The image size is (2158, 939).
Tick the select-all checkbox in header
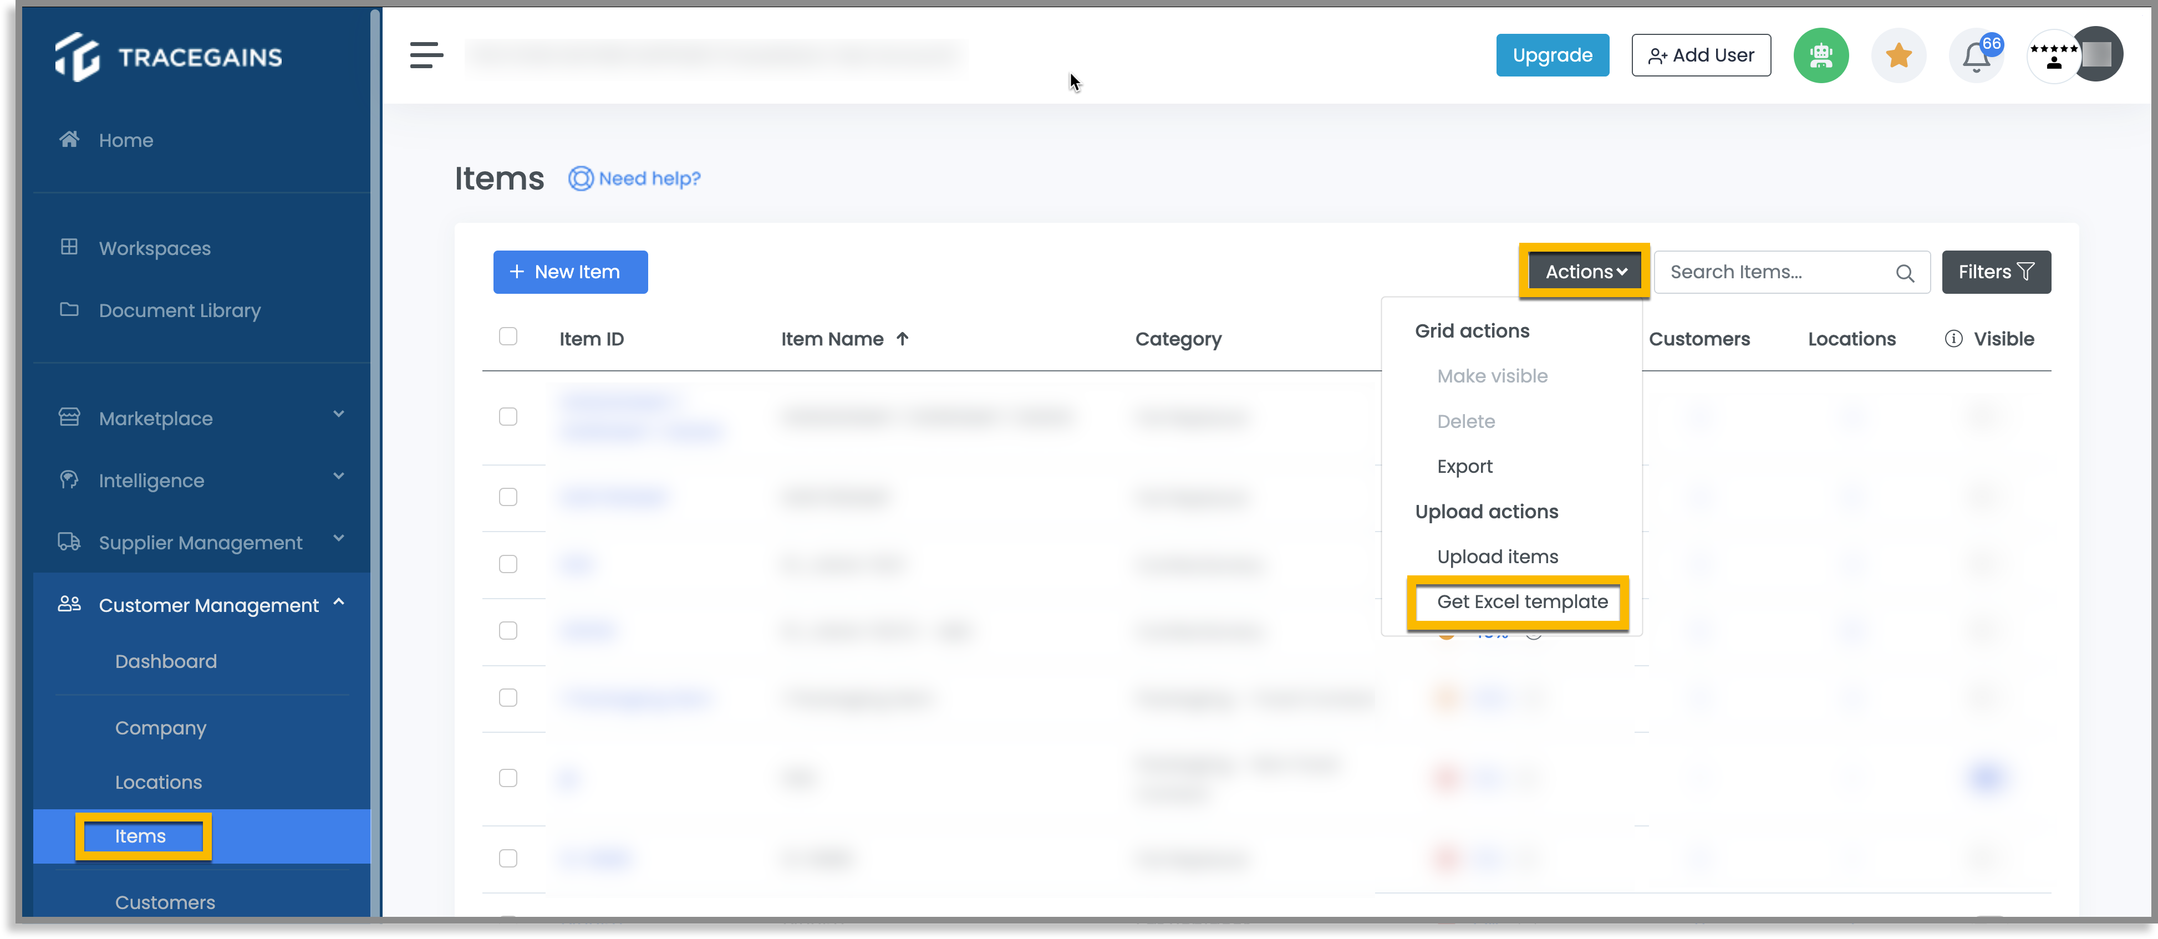(x=508, y=336)
